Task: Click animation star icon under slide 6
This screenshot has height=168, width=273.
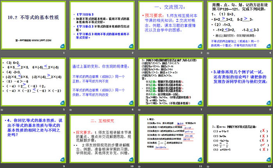Action: [71, 110]
